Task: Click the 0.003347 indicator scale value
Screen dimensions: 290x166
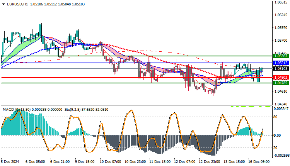Action: pyautogui.click(x=281, y=109)
